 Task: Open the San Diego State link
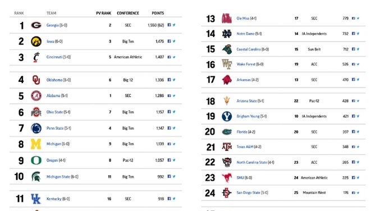[248, 192]
